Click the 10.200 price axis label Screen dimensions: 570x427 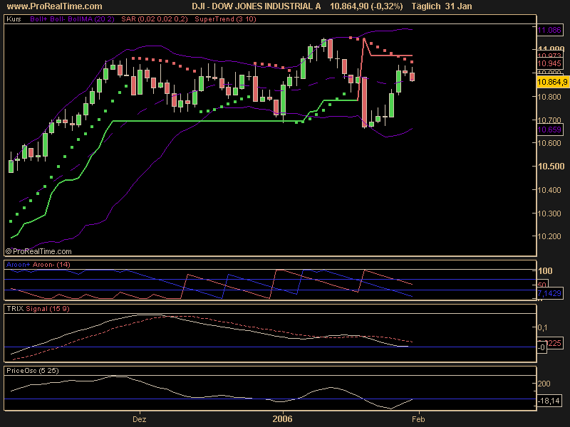[x=549, y=236]
